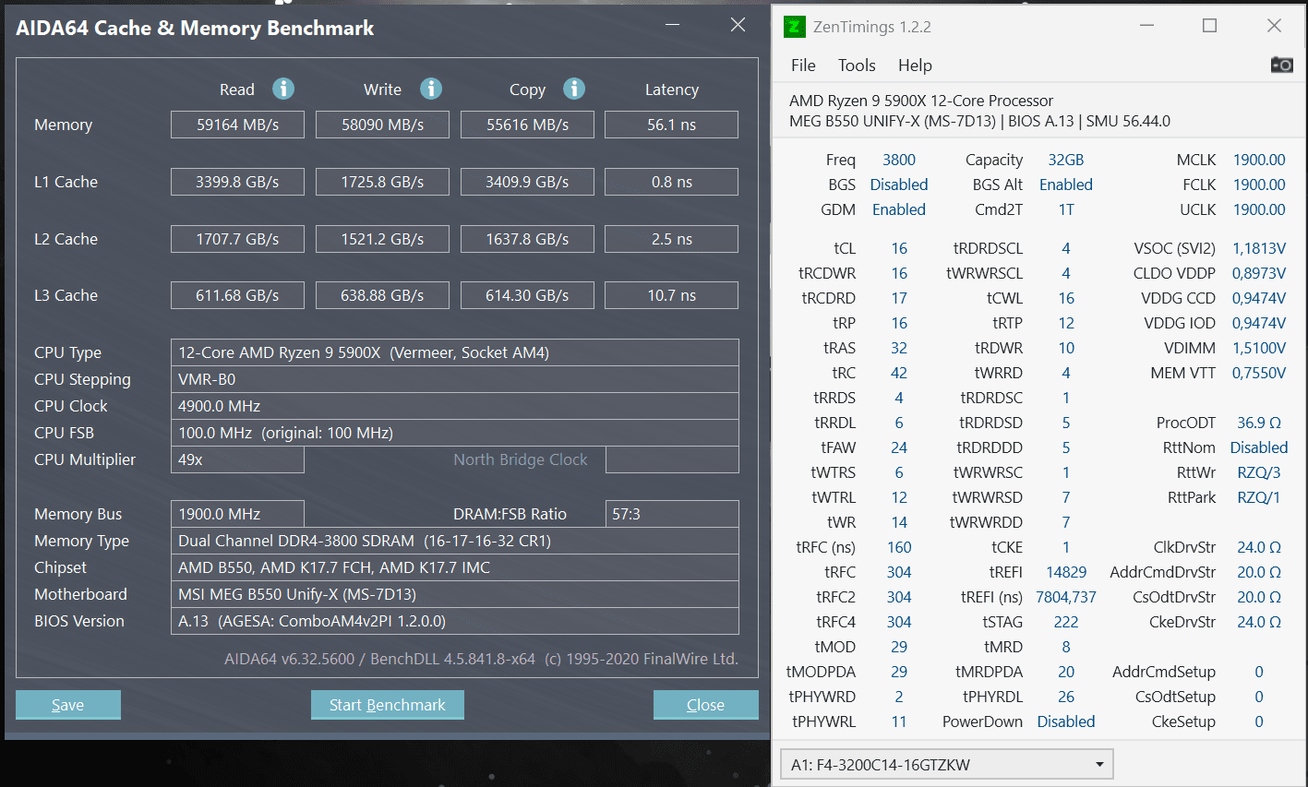Close the AIDA64 benchmark window
Image resolution: width=1308 pixels, height=787 pixels.
pyautogui.click(x=738, y=25)
